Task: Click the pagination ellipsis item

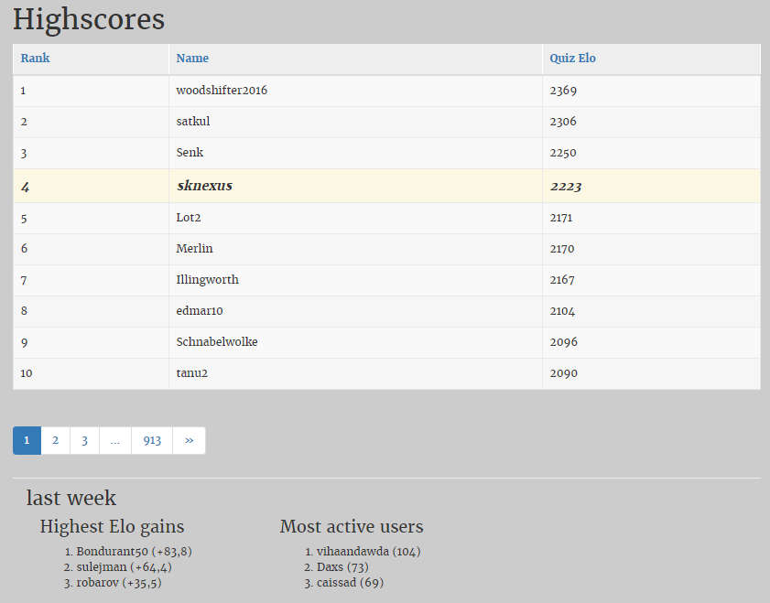Action: click(115, 441)
